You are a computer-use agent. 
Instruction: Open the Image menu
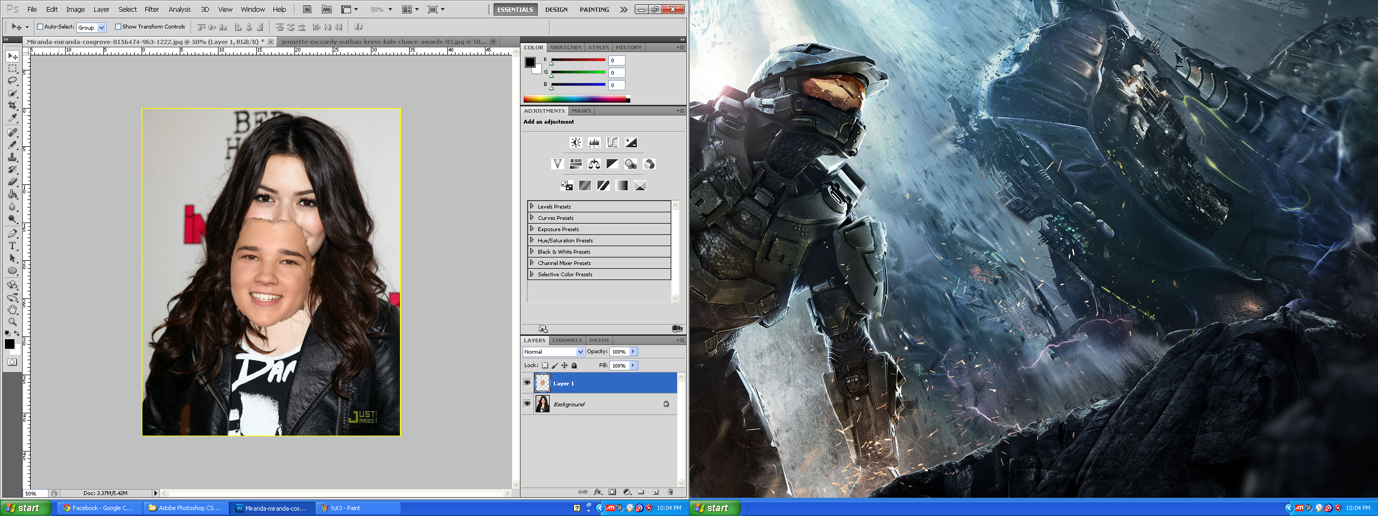[75, 9]
